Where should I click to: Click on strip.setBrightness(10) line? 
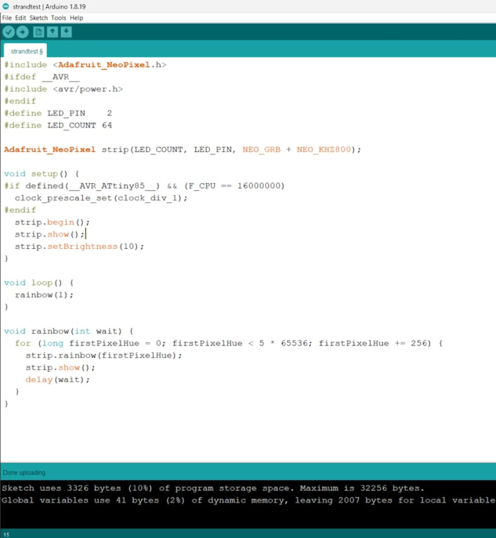coord(79,246)
